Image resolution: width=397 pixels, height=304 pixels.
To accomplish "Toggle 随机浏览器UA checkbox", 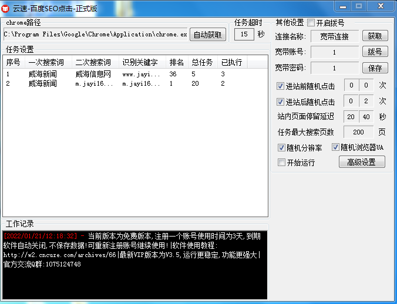I will pos(335,147).
